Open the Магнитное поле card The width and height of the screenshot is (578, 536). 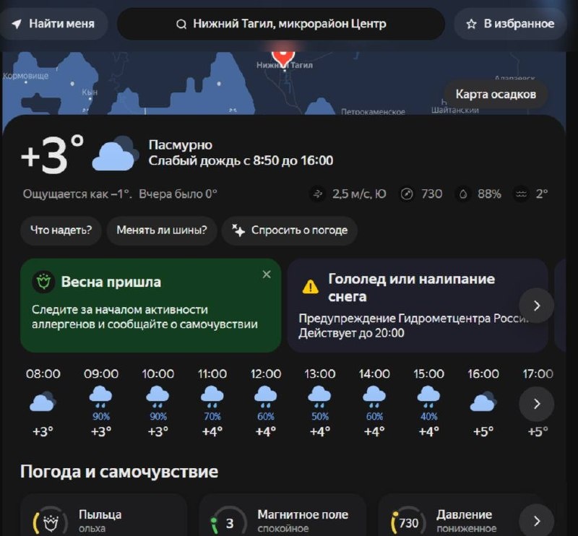[282, 516]
